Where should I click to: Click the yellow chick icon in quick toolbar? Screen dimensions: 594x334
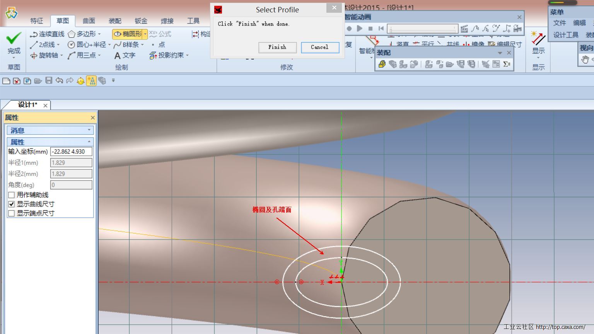pos(80,80)
